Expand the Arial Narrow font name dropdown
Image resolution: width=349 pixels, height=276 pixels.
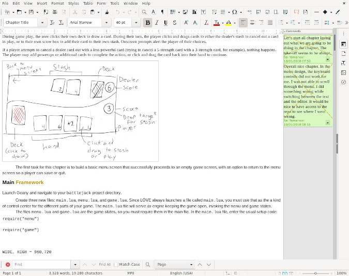pos(106,23)
